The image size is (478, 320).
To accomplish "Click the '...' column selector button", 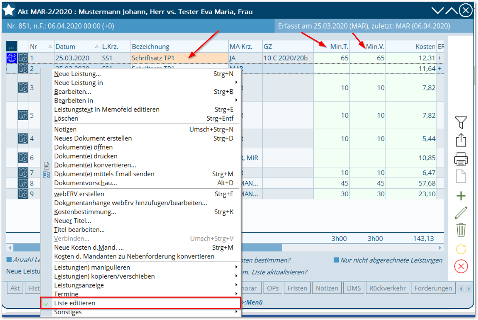I will point(12,47).
